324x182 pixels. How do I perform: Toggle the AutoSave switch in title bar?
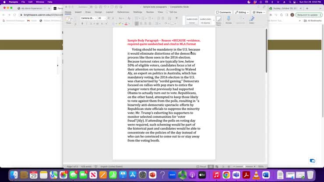point(90,7)
